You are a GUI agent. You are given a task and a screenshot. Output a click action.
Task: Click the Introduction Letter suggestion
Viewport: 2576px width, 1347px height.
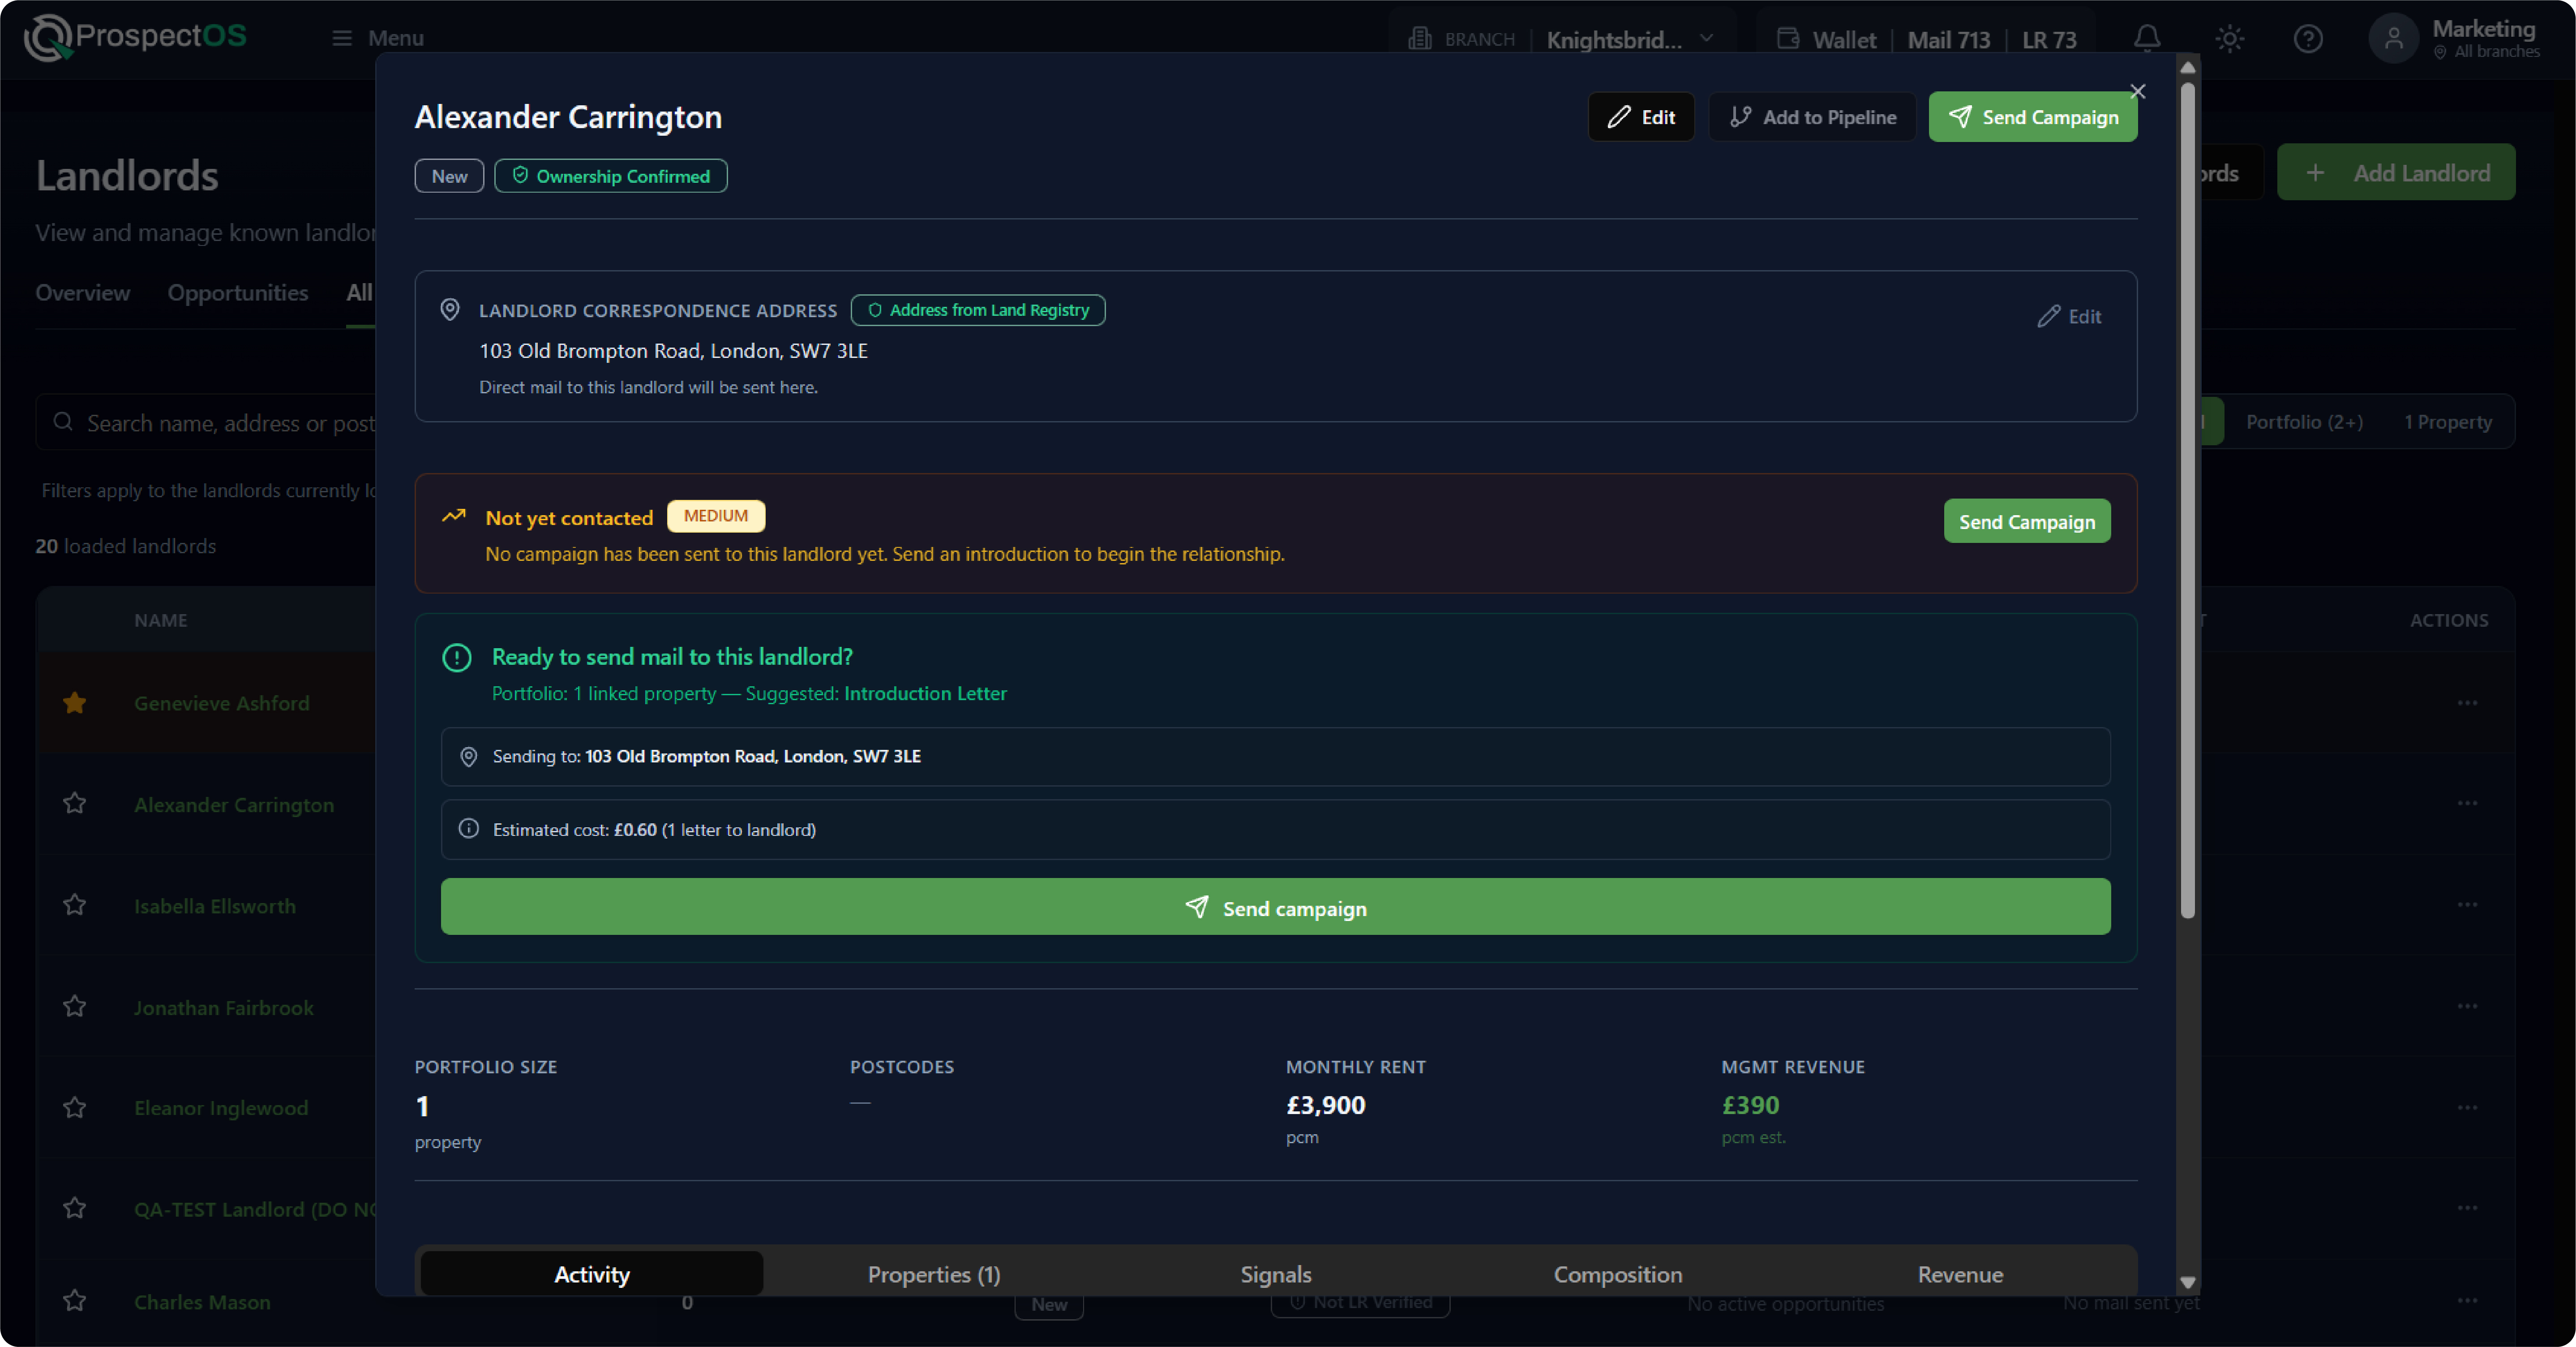coord(925,693)
